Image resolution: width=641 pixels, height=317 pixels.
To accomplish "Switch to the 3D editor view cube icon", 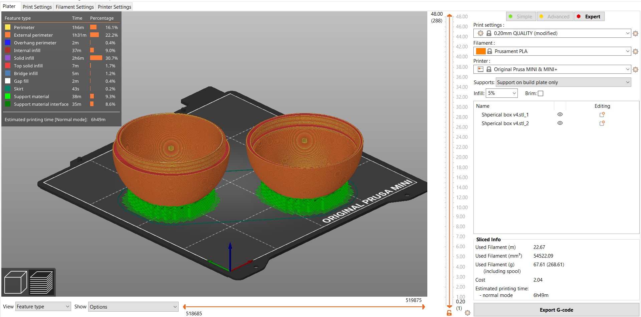I will (15, 282).
